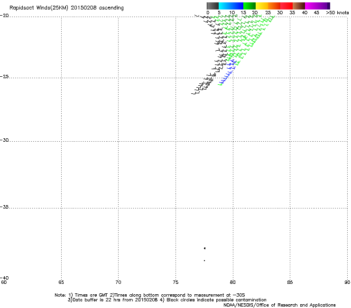Click the '-35' latitude axis label
Viewport: 351px width, 308px height.
click(4, 207)
